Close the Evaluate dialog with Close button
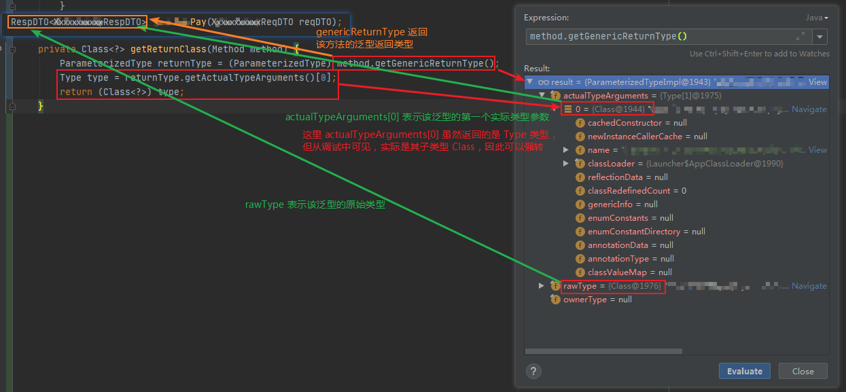Image resolution: width=846 pixels, height=392 pixels. tap(803, 371)
